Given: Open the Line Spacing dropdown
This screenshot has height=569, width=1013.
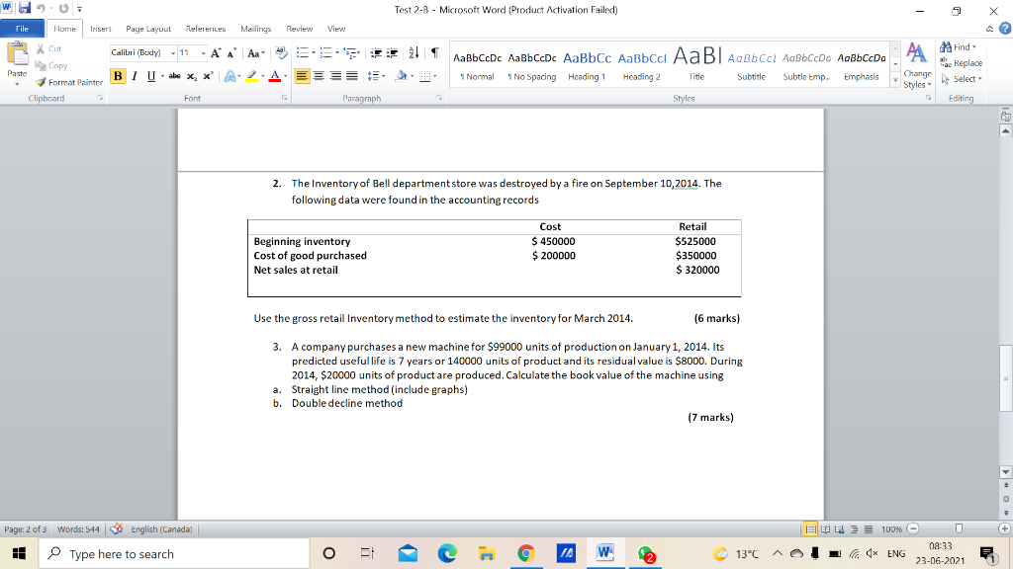Looking at the screenshot, I should point(376,76).
